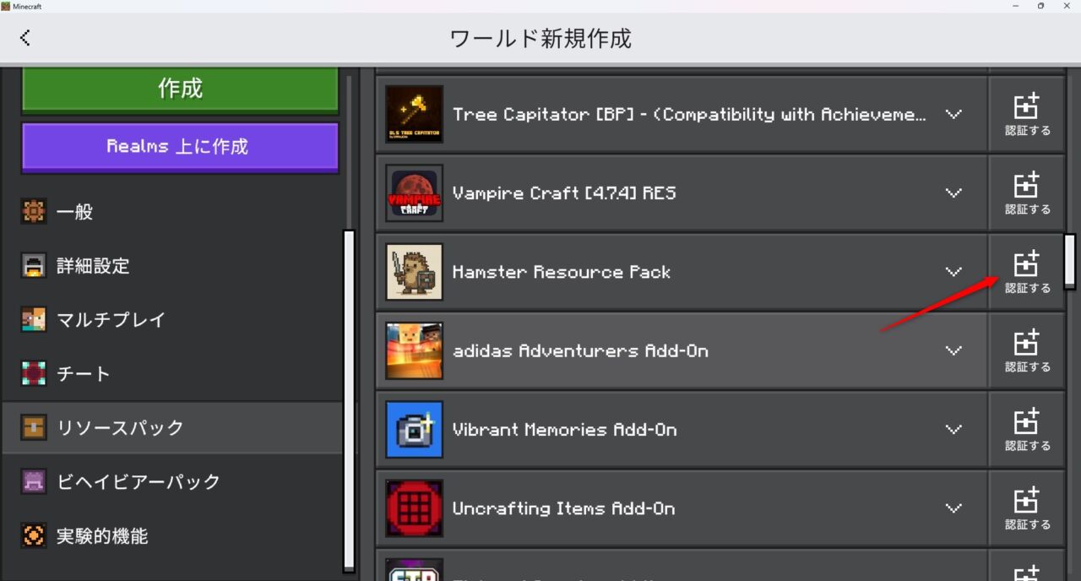1081x581 pixels.
Task: Click the Hamster Resource Pack thumbnail
Action: pyautogui.click(x=415, y=272)
